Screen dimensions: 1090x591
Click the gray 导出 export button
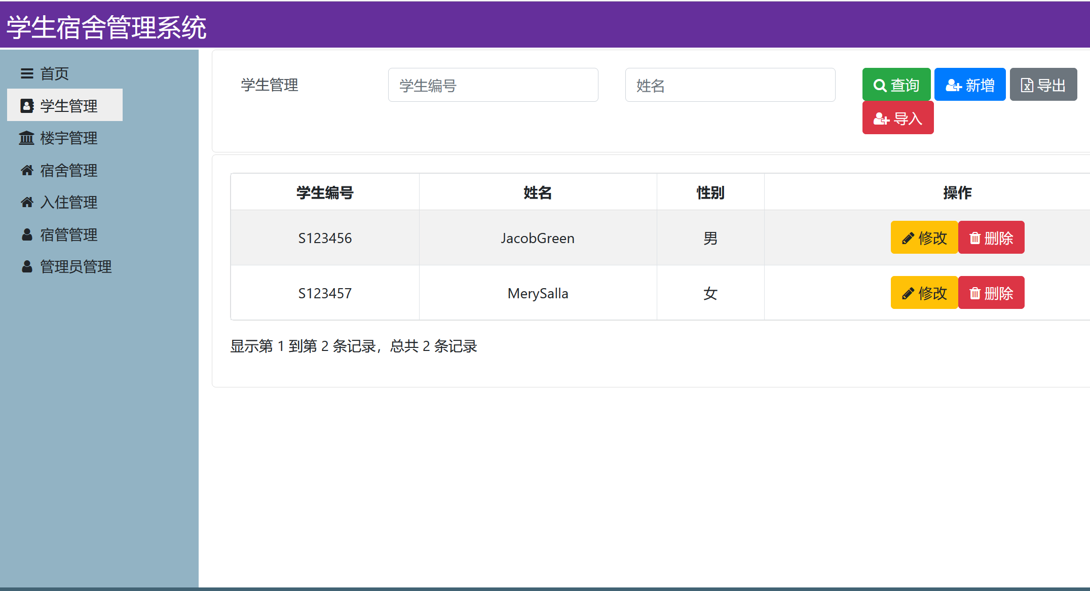click(1043, 85)
